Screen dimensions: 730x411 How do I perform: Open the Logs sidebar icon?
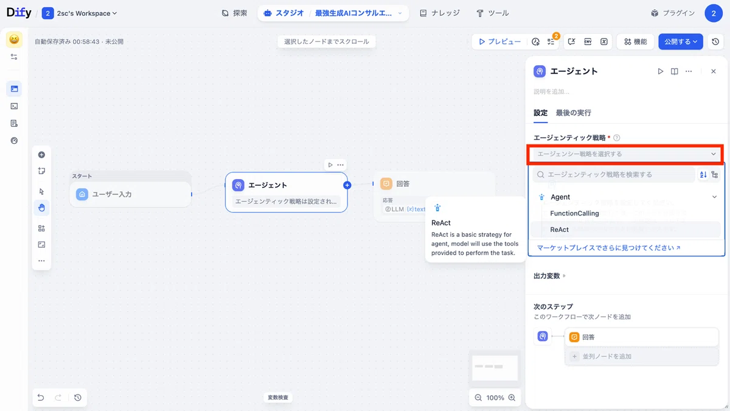click(14, 123)
